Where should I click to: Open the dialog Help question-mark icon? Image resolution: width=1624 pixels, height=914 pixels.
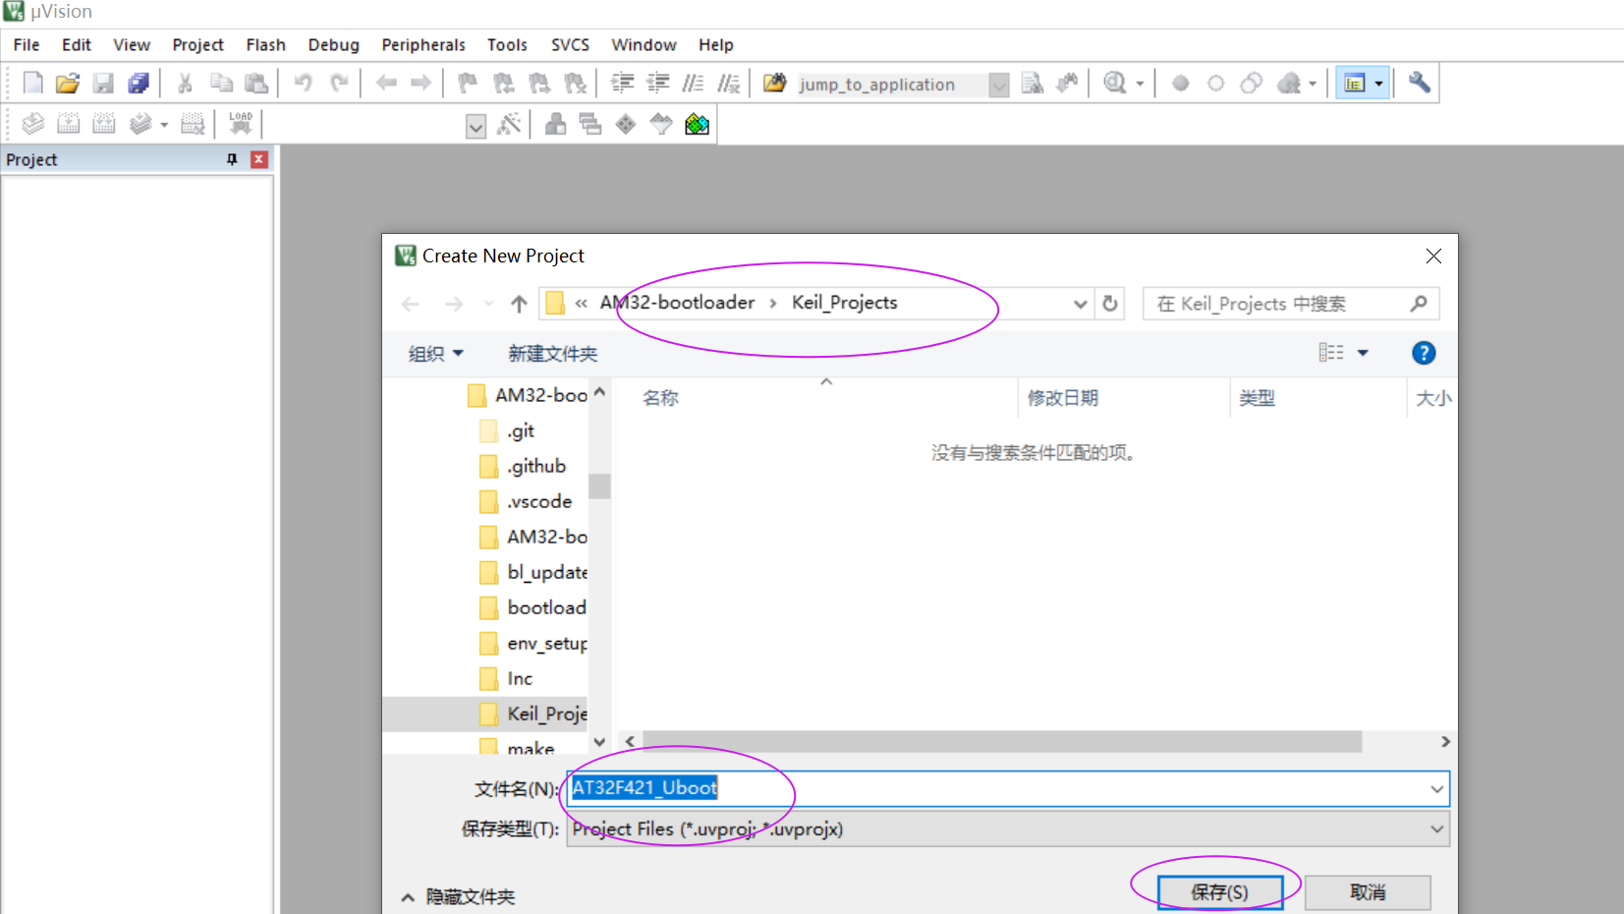tap(1424, 353)
